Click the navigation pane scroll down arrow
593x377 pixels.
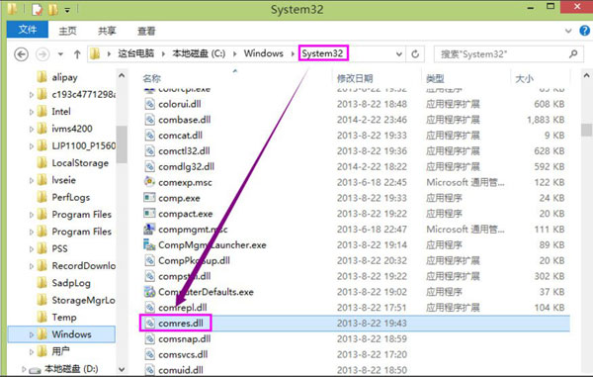click(122, 369)
